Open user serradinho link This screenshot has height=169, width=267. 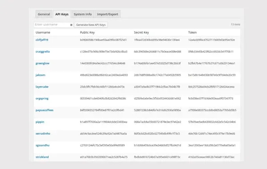coord(43,133)
